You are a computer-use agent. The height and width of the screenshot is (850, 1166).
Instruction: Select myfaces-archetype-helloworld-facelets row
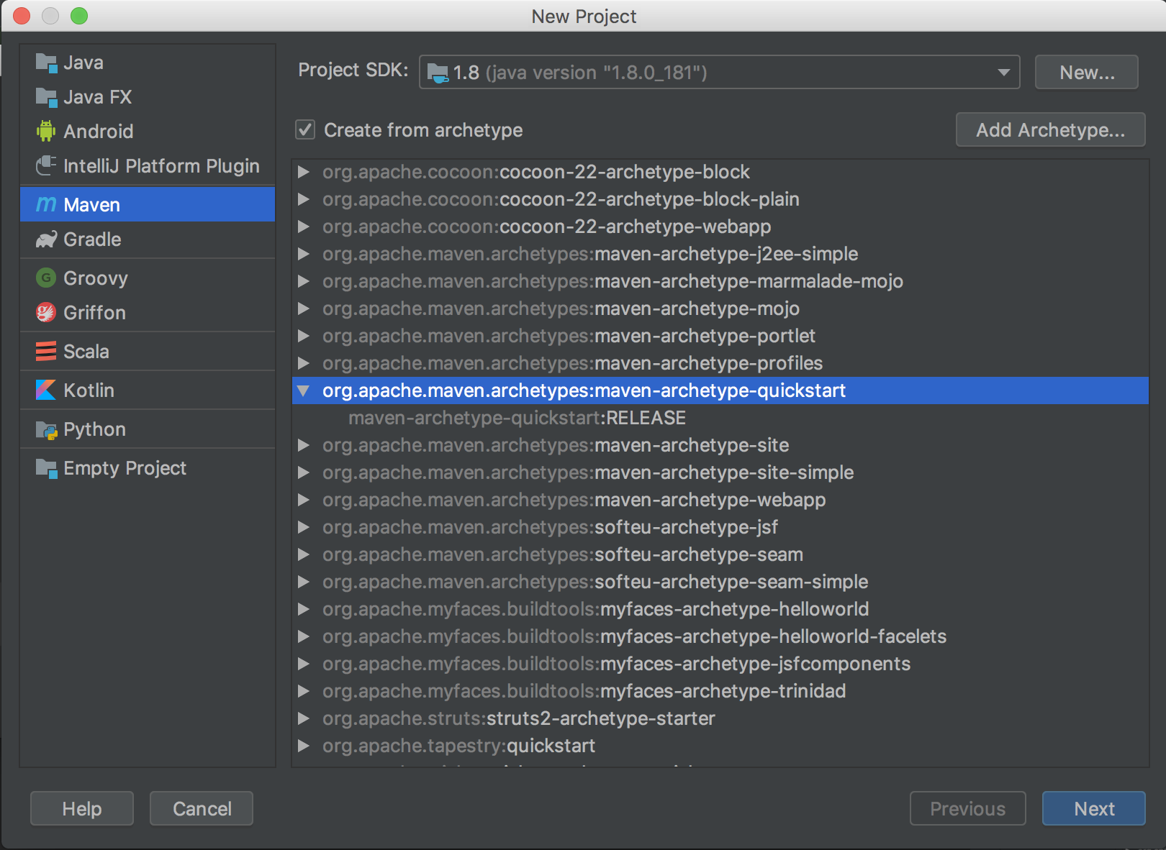tap(720, 636)
